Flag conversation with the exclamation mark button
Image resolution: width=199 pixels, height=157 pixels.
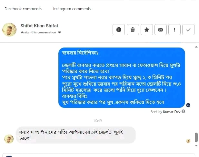tap(174, 30)
